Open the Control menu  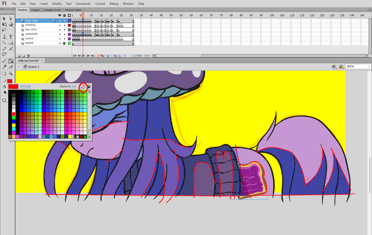point(100,4)
